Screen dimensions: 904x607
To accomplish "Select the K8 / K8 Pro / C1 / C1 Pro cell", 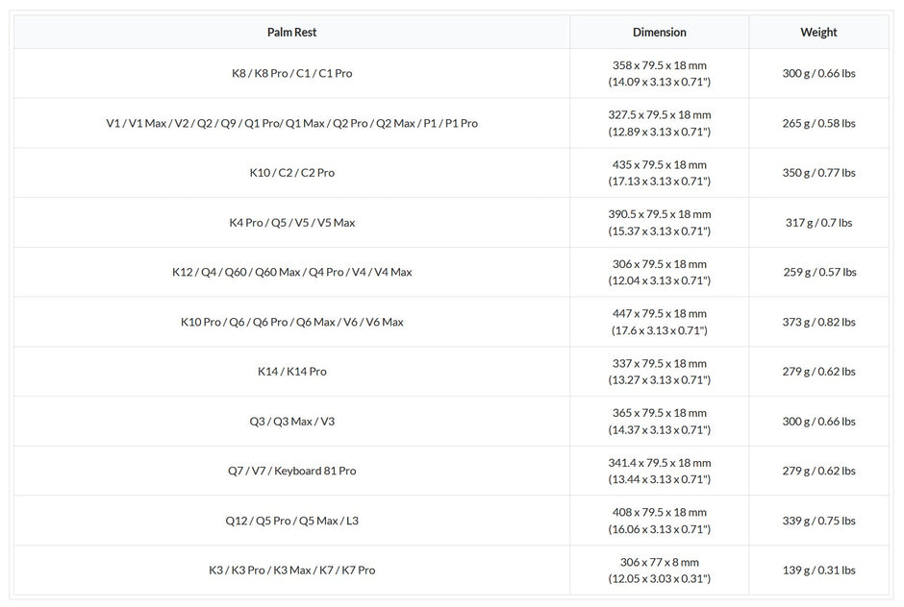I will pos(291,73).
